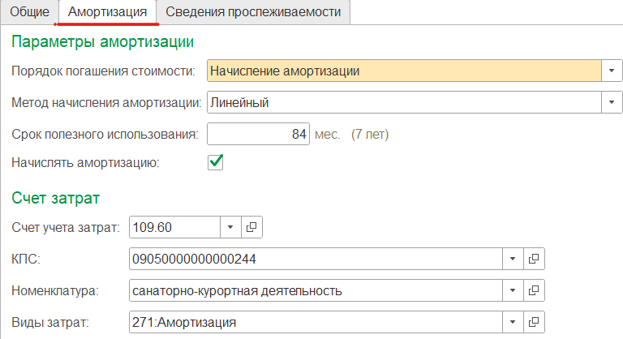Click the 271:Амортизация input field

point(316,322)
